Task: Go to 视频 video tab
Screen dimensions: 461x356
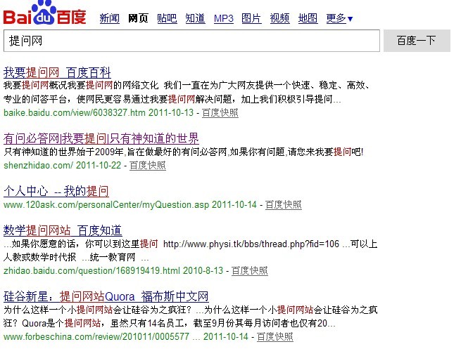Action: click(x=279, y=18)
